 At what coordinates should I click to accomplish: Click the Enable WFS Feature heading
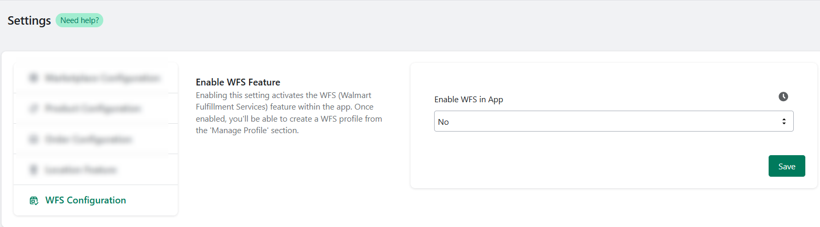238,82
